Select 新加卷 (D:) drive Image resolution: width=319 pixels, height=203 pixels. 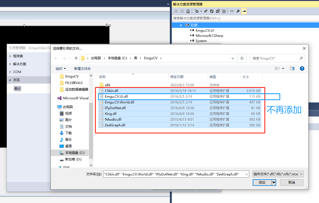pos(73,159)
